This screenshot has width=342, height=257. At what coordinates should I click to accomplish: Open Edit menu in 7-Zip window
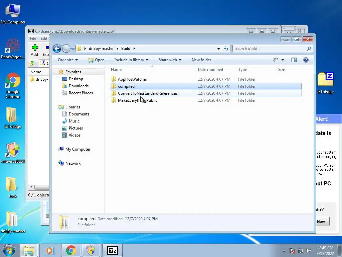tap(44, 38)
